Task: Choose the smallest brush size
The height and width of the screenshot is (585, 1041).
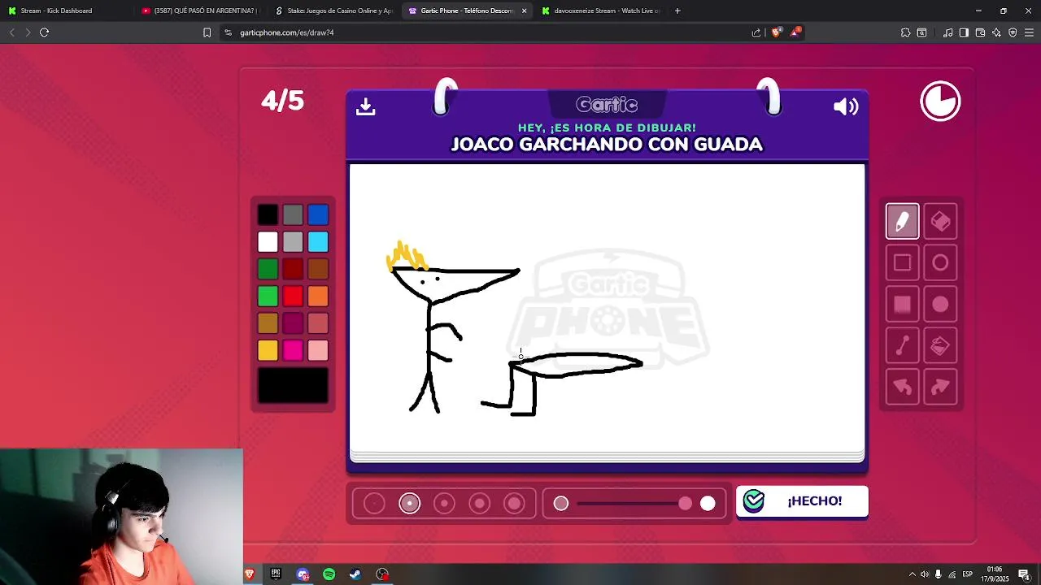Action: pyautogui.click(x=374, y=504)
